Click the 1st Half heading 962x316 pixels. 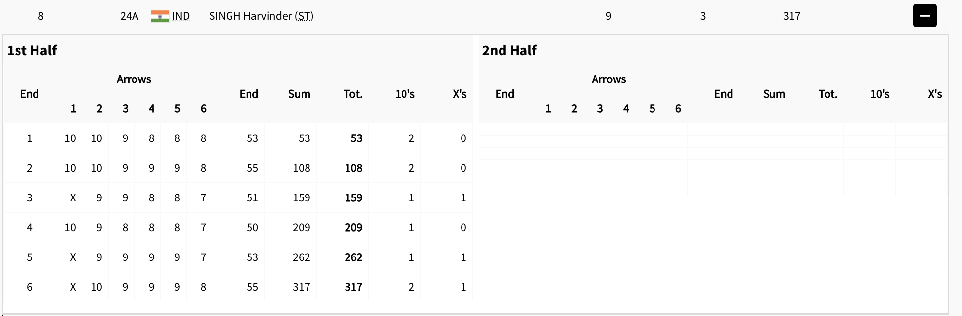click(x=32, y=50)
